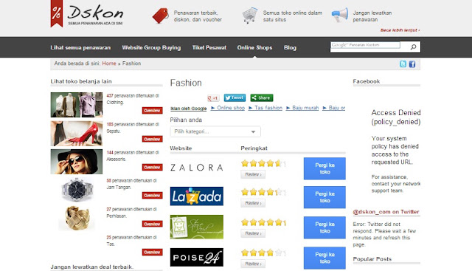The height and width of the screenshot is (271, 472).
Task: Click the Lazada logo
Action: click(x=197, y=196)
